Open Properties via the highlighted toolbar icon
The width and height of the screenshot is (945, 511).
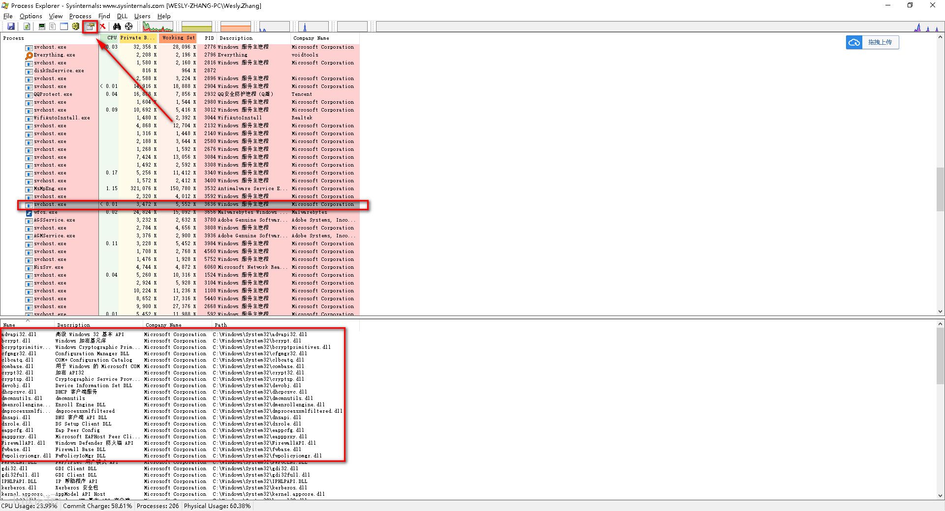tap(90, 27)
